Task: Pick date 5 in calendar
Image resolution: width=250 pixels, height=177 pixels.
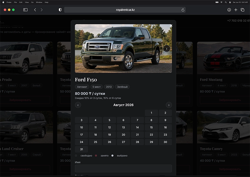Action: click(x=109, y=120)
